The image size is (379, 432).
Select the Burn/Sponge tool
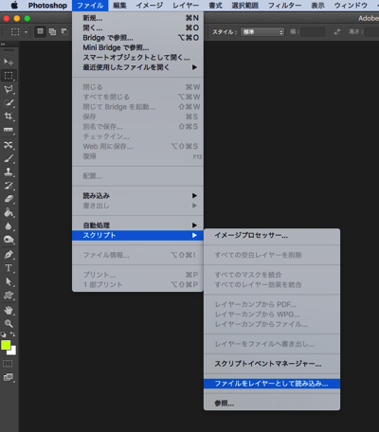click(x=9, y=240)
